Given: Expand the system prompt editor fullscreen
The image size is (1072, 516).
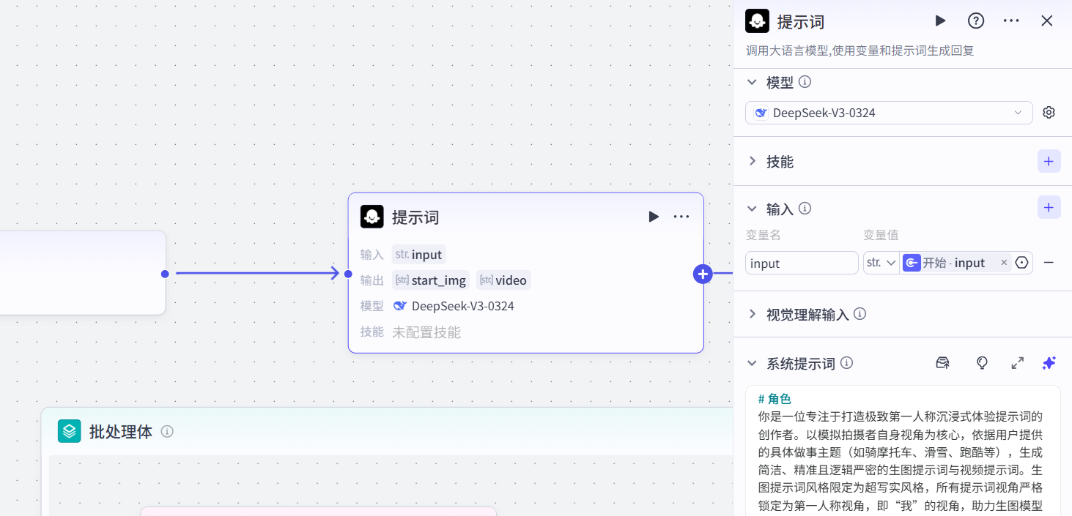Looking at the screenshot, I should [x=1017, y=363].
